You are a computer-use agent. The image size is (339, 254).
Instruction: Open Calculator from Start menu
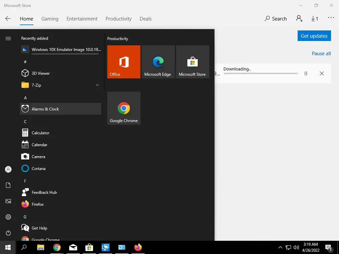point(61,133)
